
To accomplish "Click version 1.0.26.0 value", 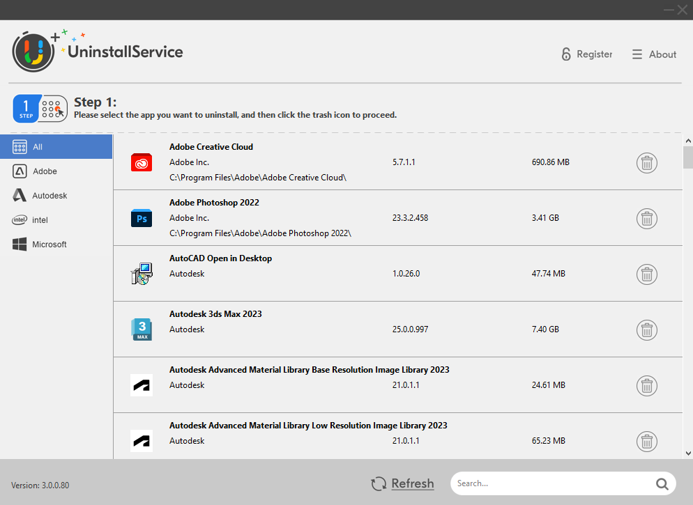I will pyautogui.click(x=406, y=273).
